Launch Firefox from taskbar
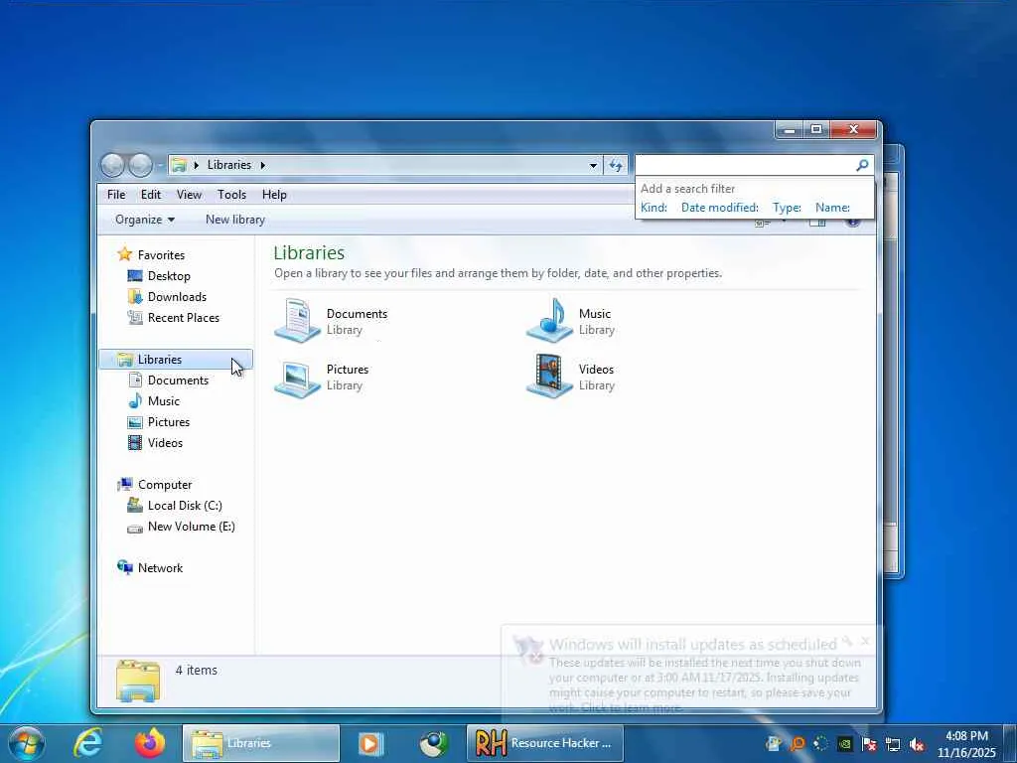 coord(149,743)
